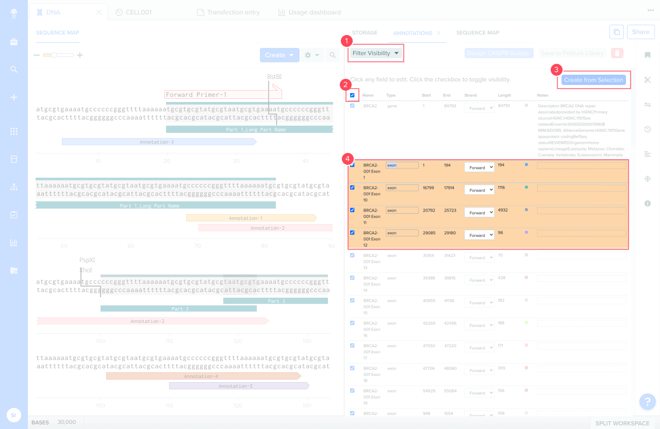Click the Benchling logo icon at top

click(x=14, y=14)
